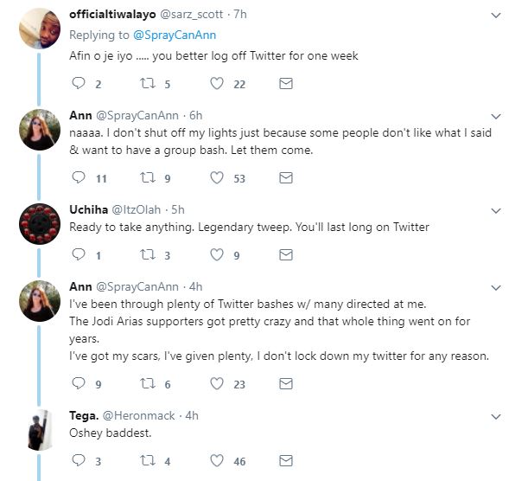Like Ann's tweet with 53 likes
This screenshot has height=481, width=528.
coord(218,177)
